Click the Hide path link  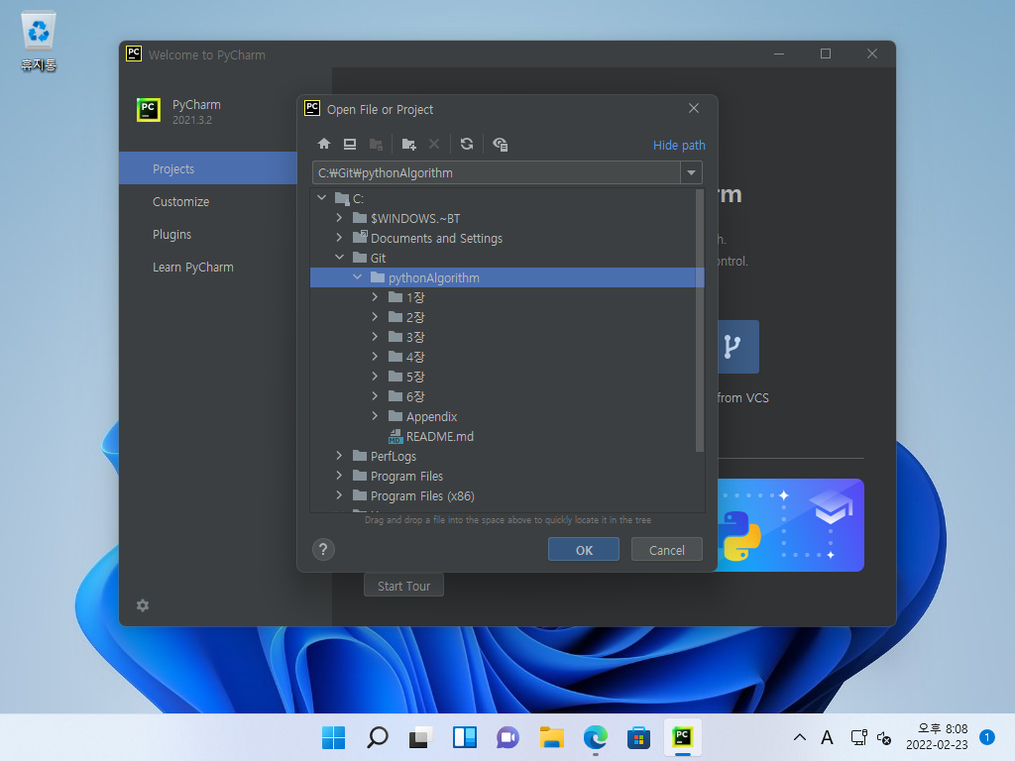pyautogui.click(x=679, y=145)
